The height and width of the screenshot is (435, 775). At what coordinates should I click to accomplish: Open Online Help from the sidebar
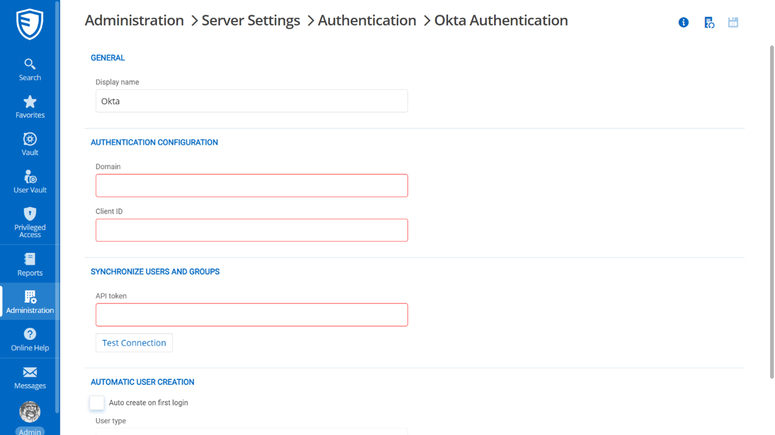(30, 339)
